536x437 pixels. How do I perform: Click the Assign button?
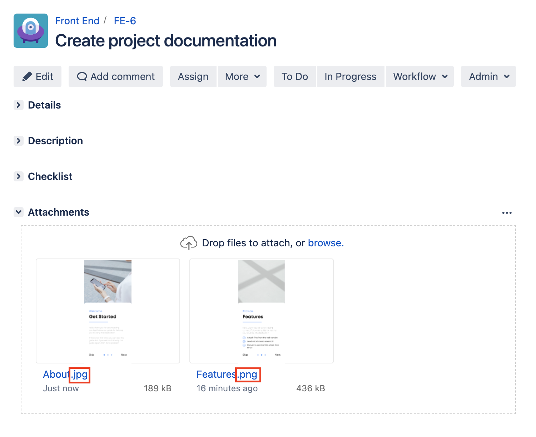click(193, 76)
